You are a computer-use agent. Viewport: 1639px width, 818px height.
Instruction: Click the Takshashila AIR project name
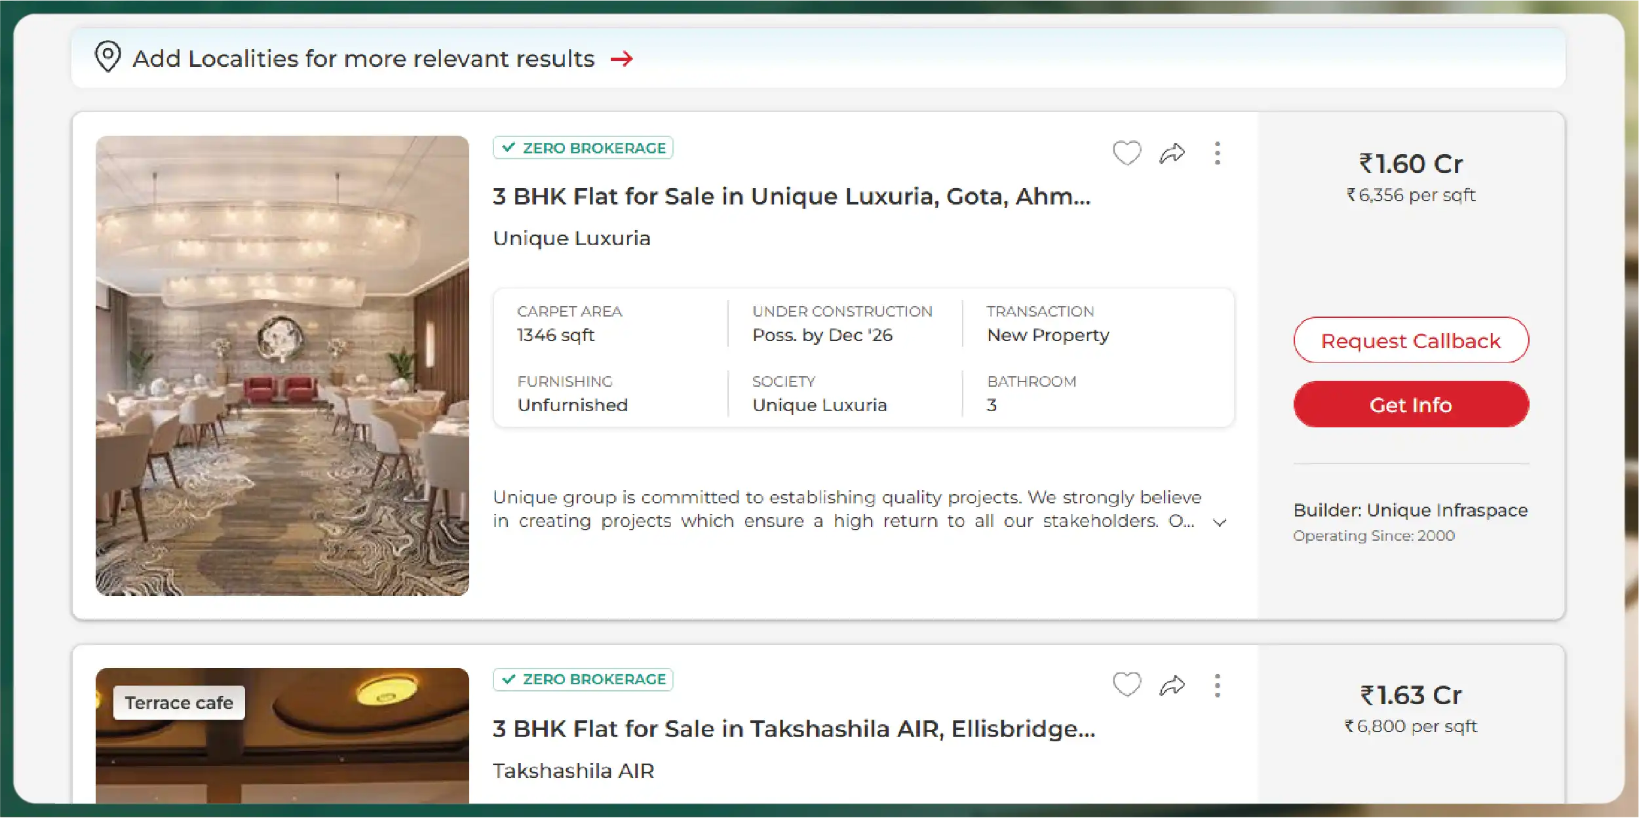573,770
